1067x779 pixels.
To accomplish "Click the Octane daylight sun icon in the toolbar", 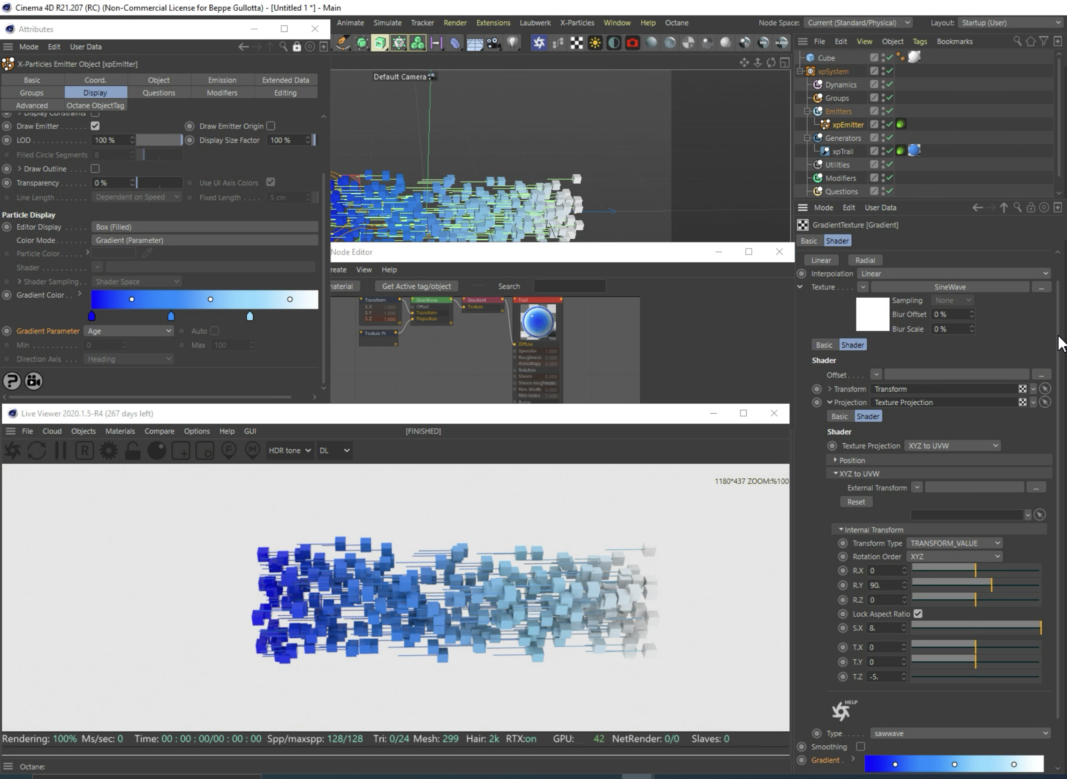I will 595,43.
